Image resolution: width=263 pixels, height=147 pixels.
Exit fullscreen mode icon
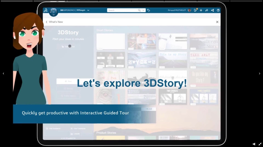click(260, 144)
